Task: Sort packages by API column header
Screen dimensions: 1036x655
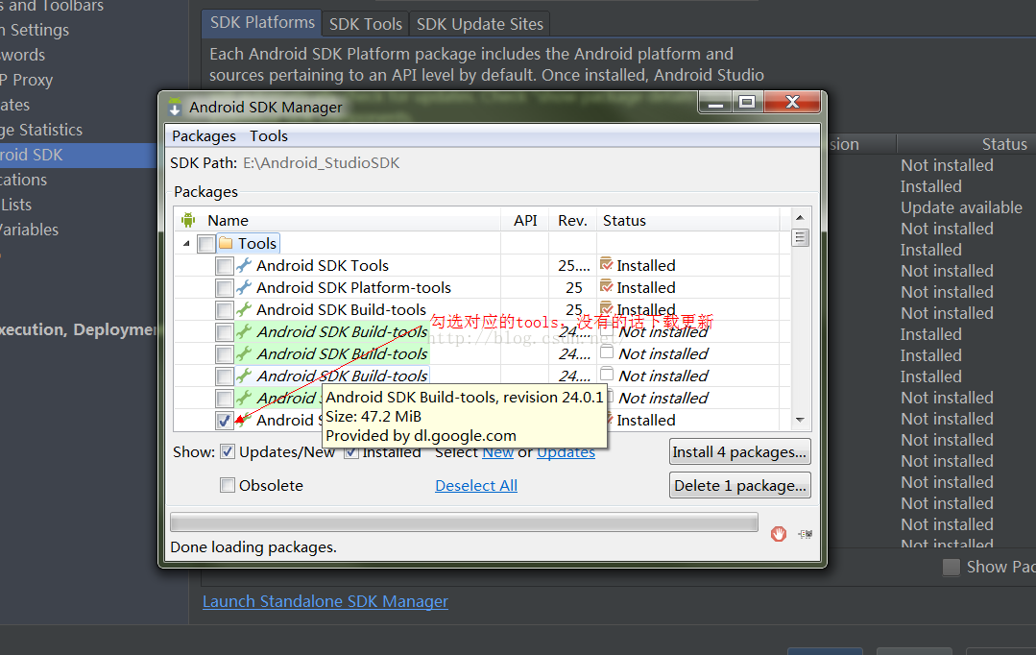Action: (525, 220)
